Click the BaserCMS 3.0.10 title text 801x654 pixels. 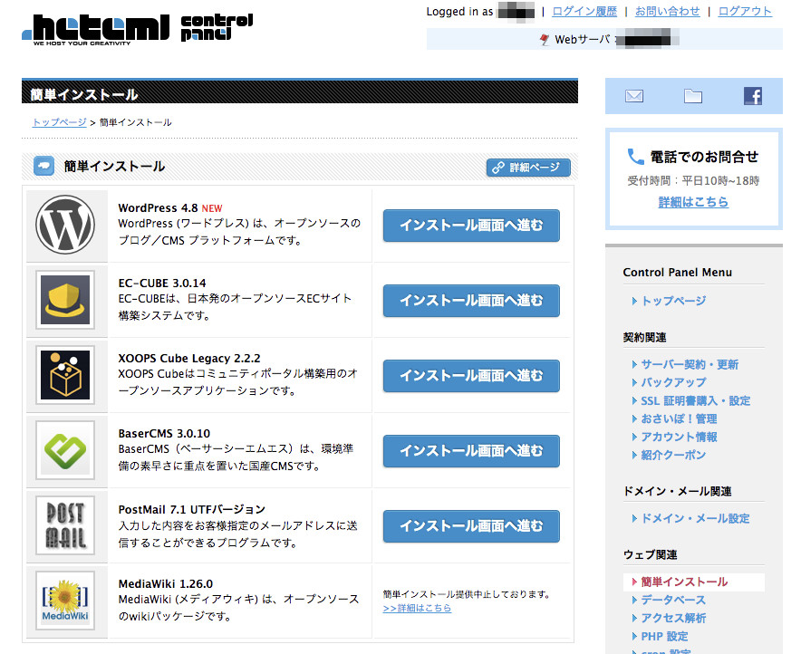coord(164,434)
